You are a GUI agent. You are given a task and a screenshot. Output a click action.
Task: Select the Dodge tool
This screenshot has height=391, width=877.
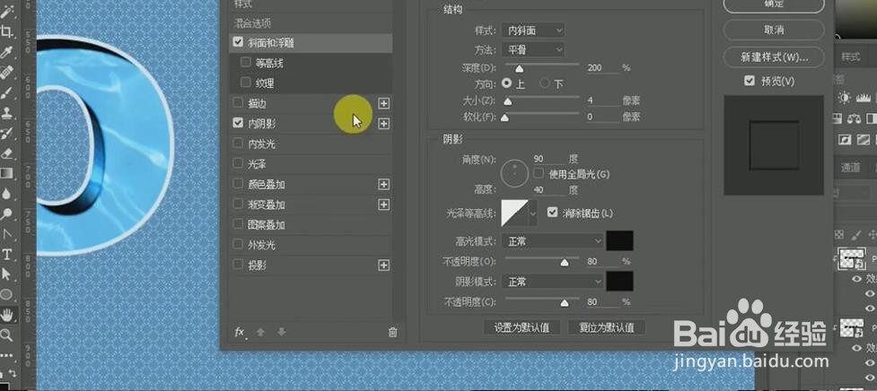[x=6, y=213]
